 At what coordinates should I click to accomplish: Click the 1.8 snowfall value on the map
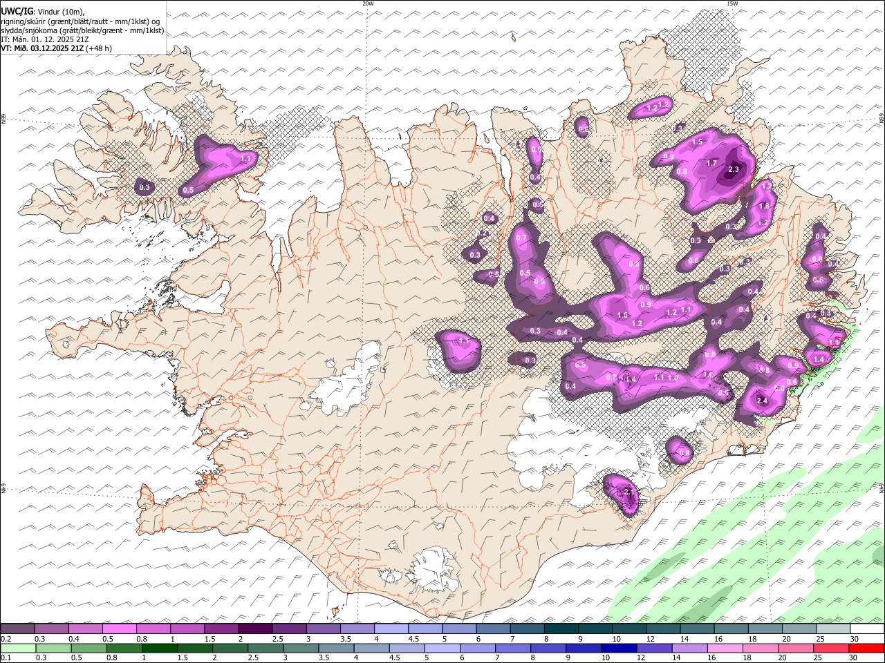pyautogui.click(x=764, y=206)
